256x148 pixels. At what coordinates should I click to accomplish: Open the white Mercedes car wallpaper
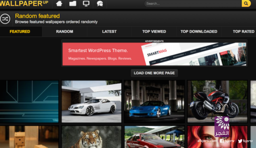pos(92,101)
